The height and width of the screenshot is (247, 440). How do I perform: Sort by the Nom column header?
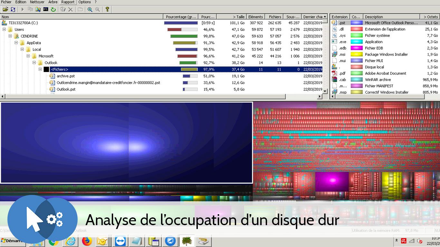pyautogui.click(x=82, y=17)
